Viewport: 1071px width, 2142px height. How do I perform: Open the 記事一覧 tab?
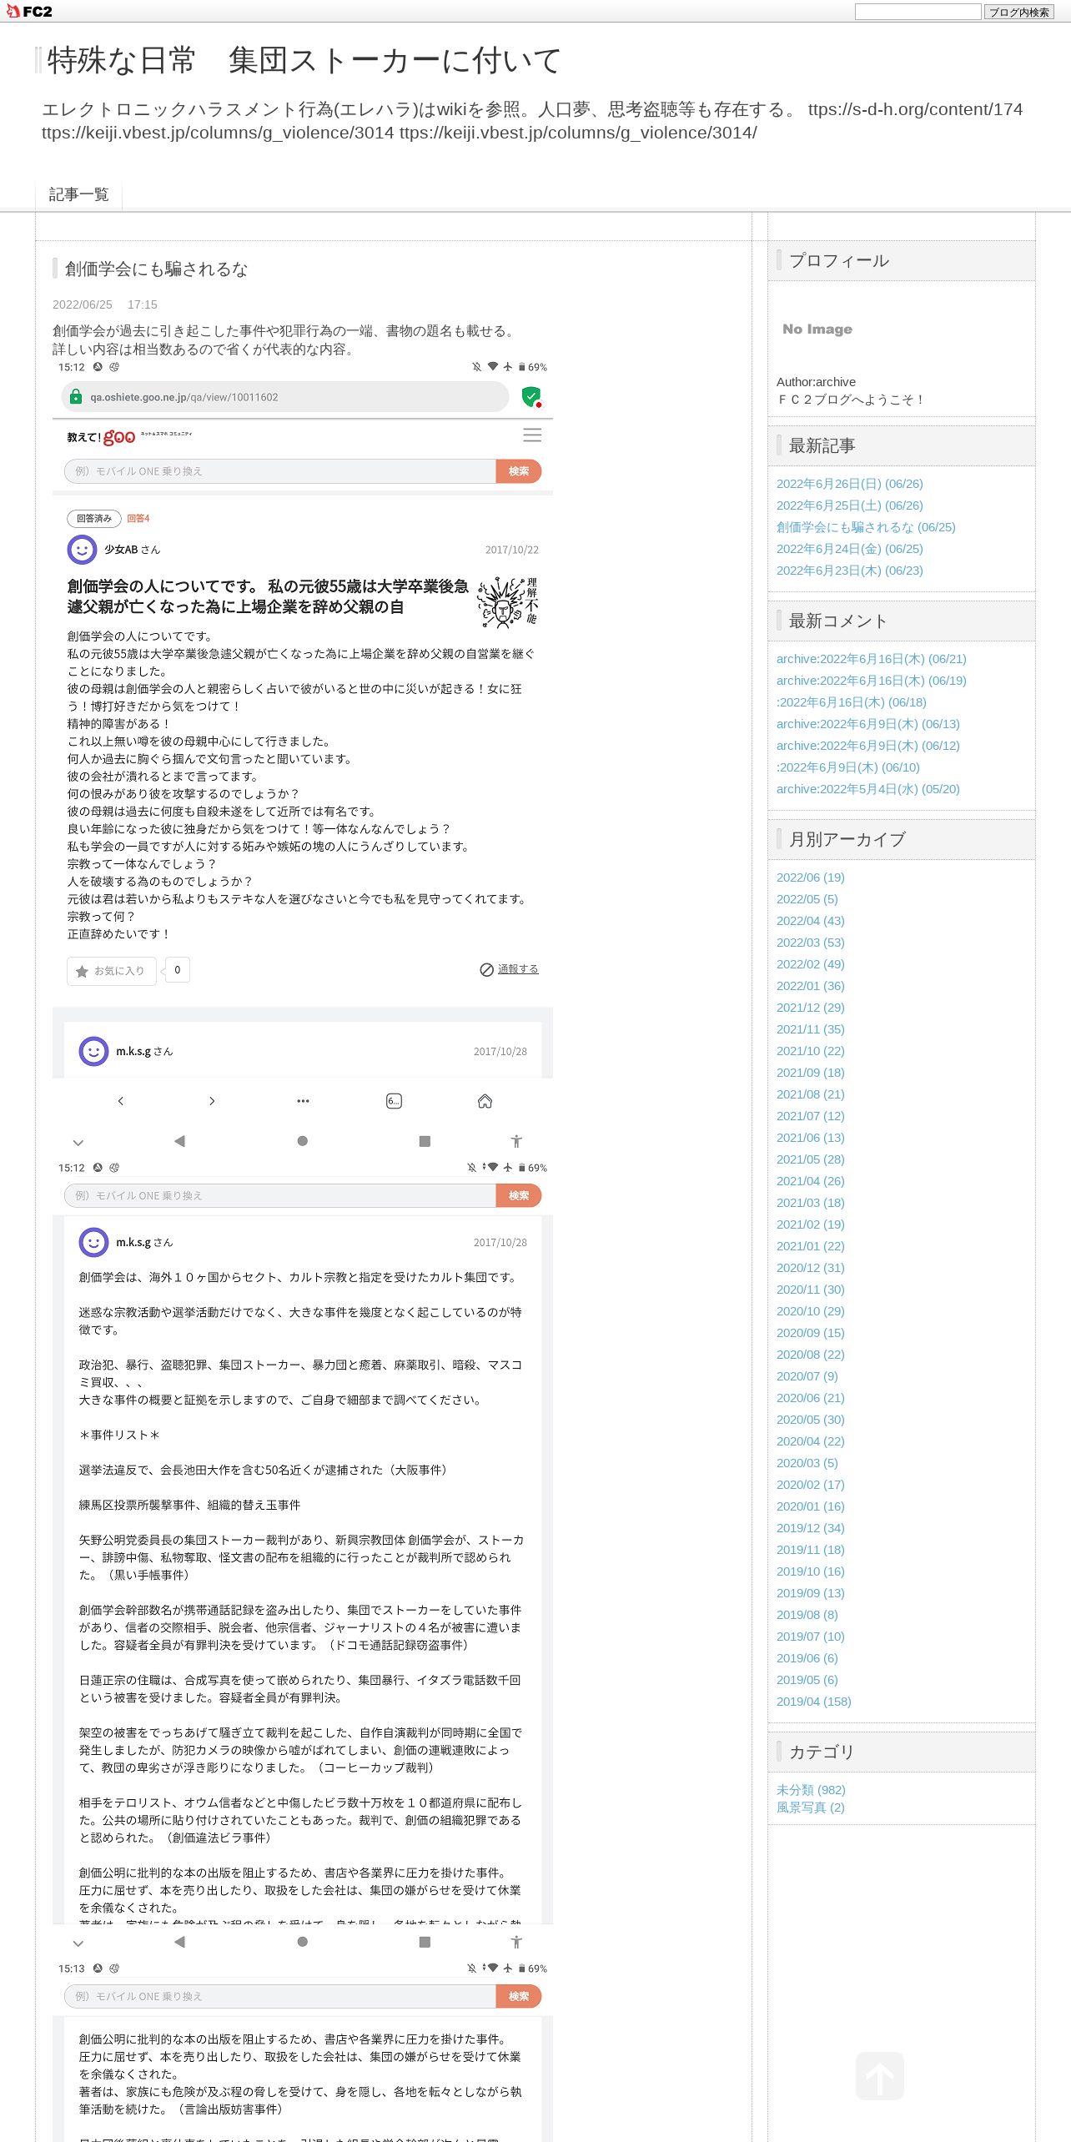tap(79, 194)
